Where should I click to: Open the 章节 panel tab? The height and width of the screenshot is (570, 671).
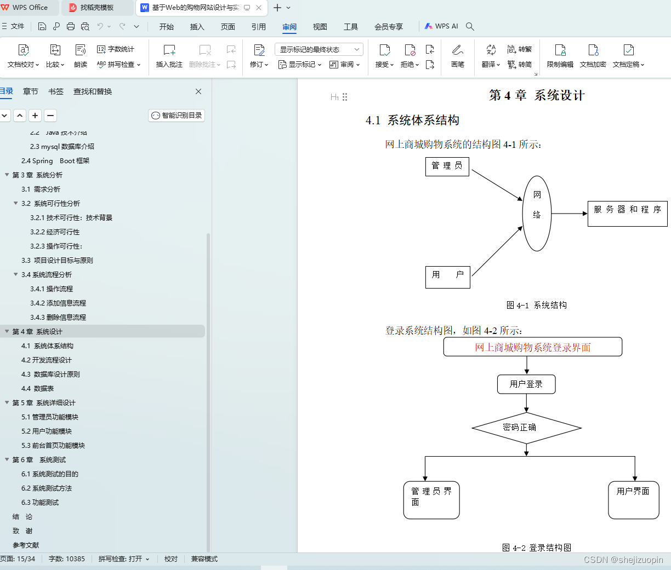pyautogui.click(x=31, y=91)
